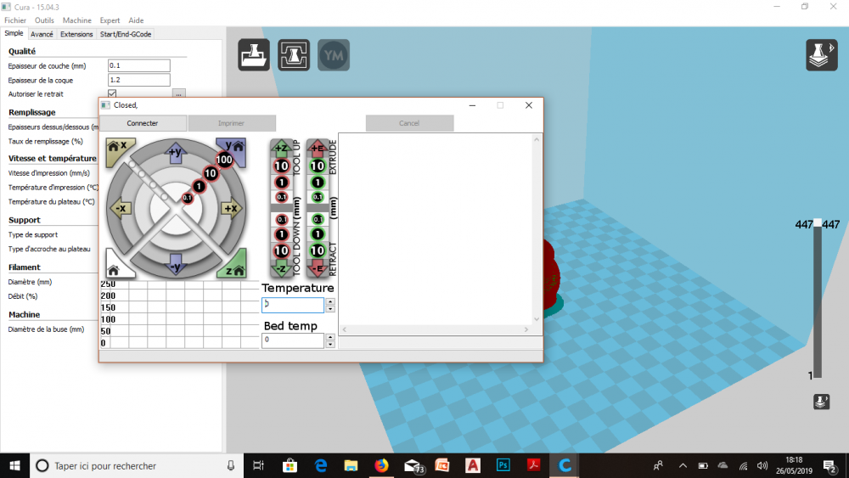
Task: Extrude 0.1 mm of filament
Action: point(318,197)
